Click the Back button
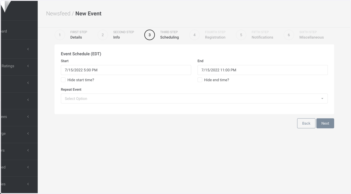 306,123
